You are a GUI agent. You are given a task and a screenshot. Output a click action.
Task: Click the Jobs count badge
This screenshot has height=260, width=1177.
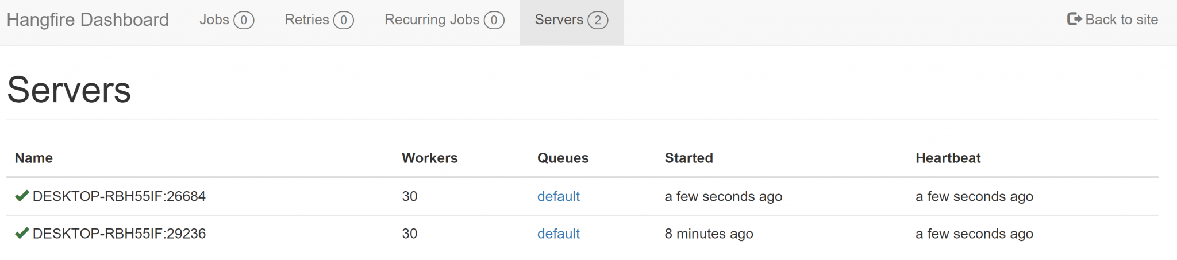click(x=244, y=20)
